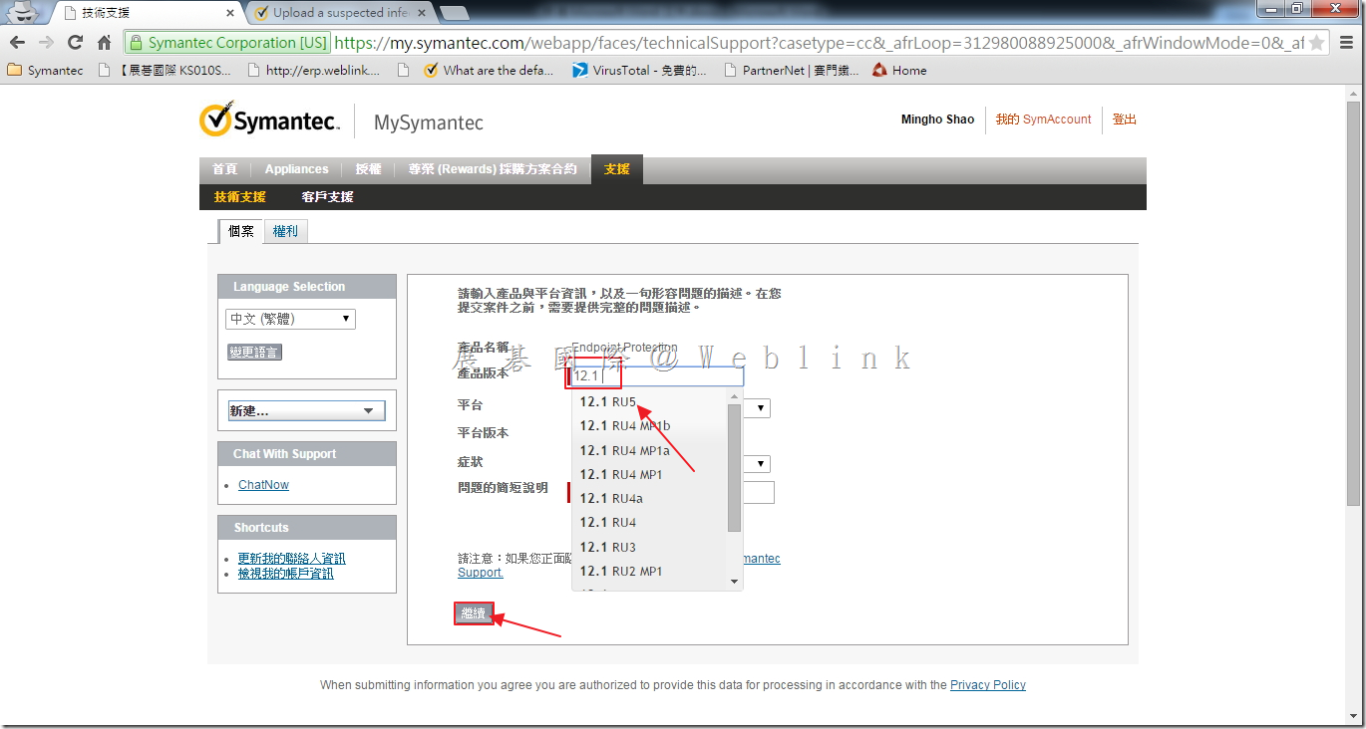Select the 支援 navigation tab
This screenshot has height=729, width=1366.
617,169
